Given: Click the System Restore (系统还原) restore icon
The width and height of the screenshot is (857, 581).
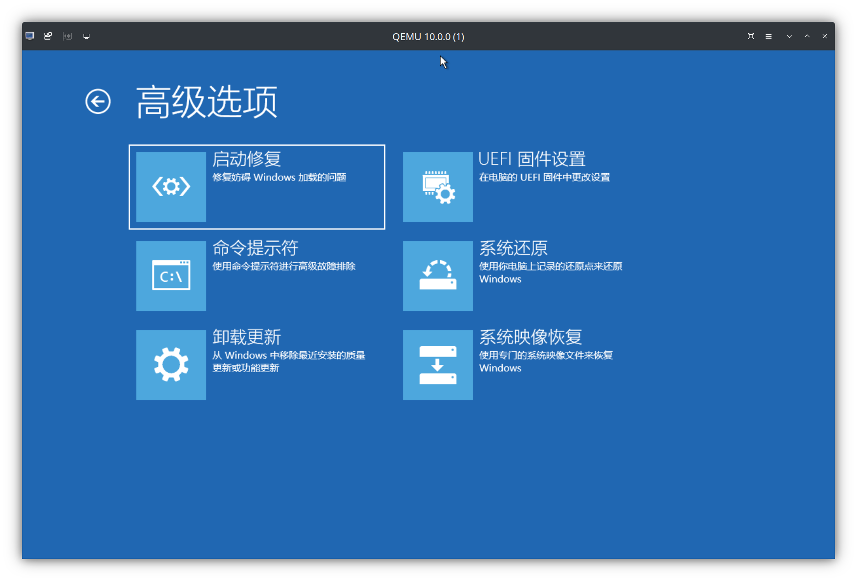Looking at the screenshot, I should 437,275.
